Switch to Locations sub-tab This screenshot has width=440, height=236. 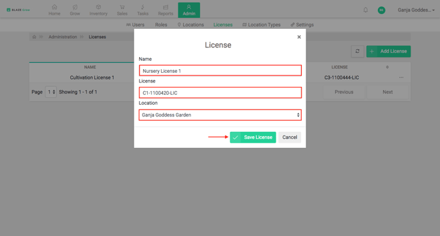(191, 25)
